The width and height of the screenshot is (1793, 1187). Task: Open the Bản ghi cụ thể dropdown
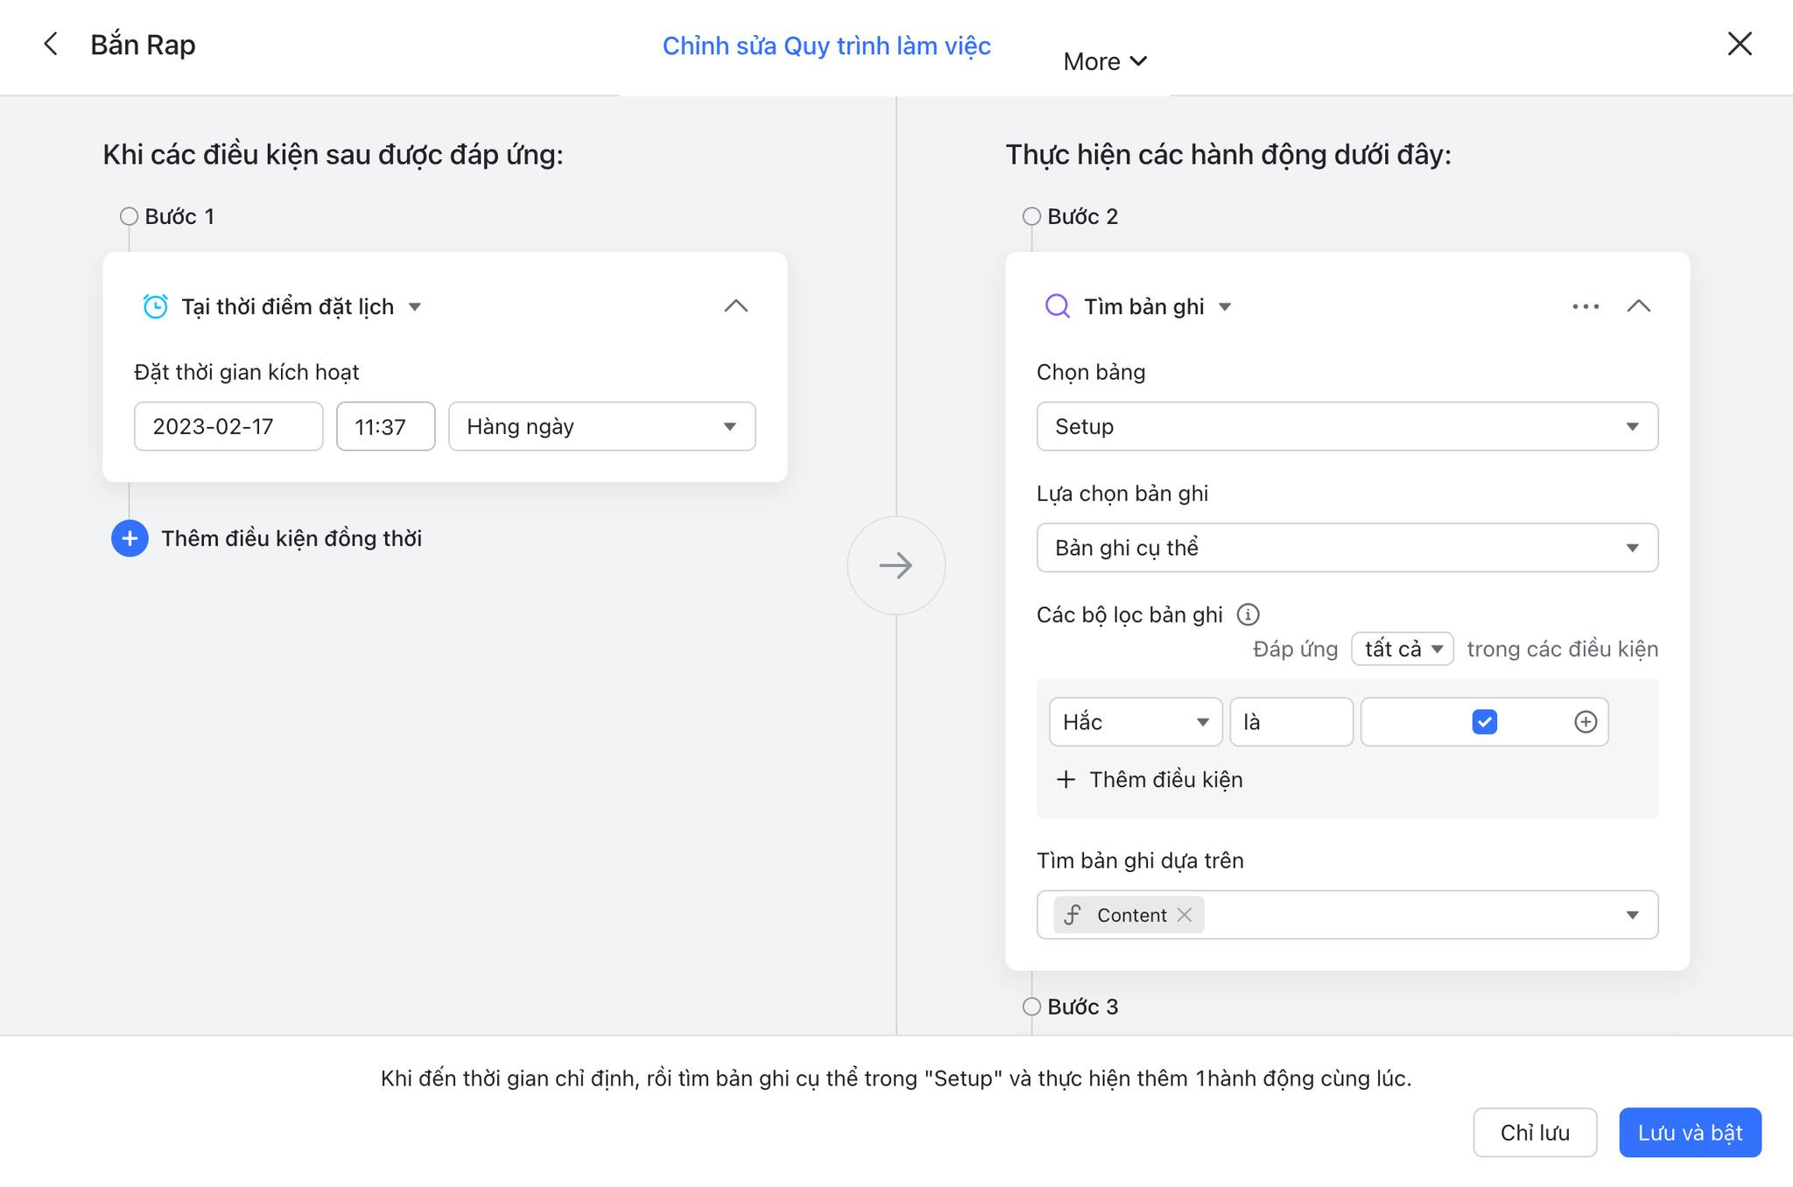pyautogui.click(x=1347, y=548)
